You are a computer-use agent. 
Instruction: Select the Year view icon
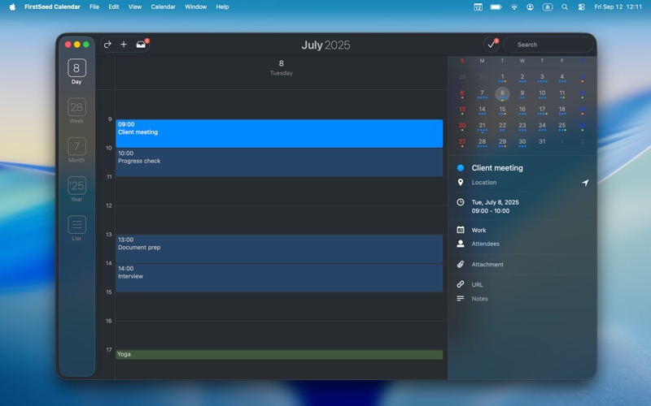pos(76,186)
